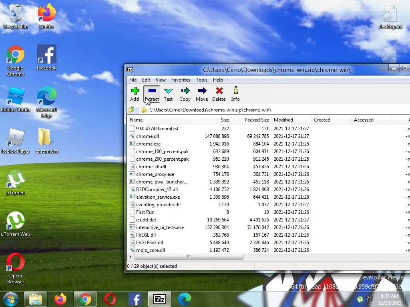Open the Info toolbar icon

(x=235, y=94)
